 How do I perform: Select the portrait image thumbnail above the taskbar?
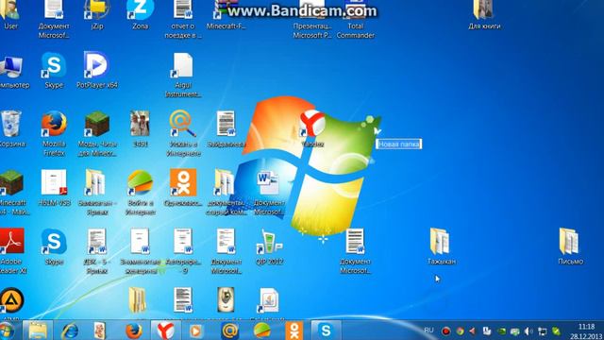(x=226, y=300)
